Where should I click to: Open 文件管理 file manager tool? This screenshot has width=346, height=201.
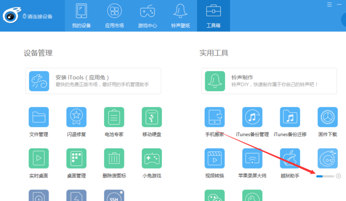38,117
